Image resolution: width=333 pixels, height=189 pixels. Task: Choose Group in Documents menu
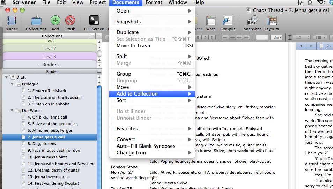point(152,74)
